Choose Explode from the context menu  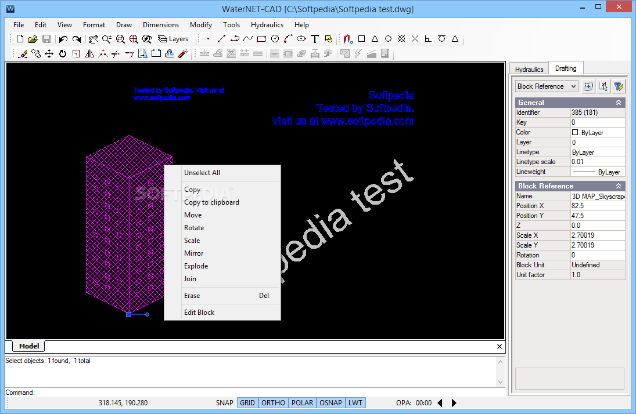point(222,266)
